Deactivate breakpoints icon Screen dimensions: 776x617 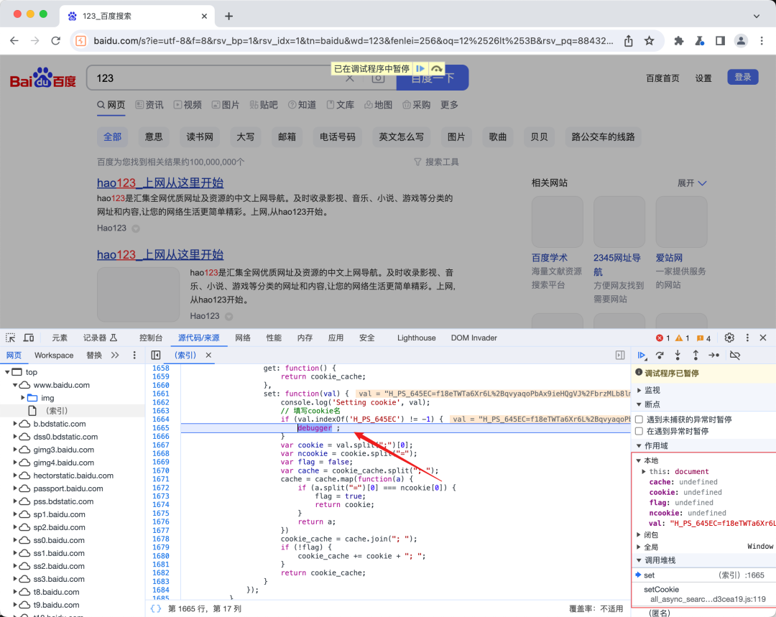(735, 356)
